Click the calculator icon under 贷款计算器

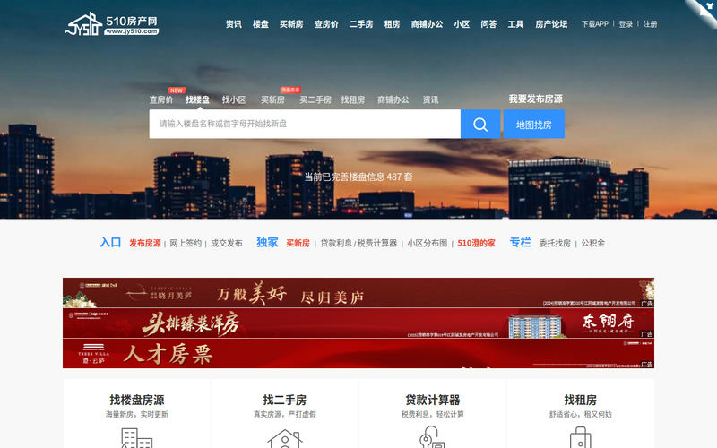pyautogui.click(x=432, y=437)
